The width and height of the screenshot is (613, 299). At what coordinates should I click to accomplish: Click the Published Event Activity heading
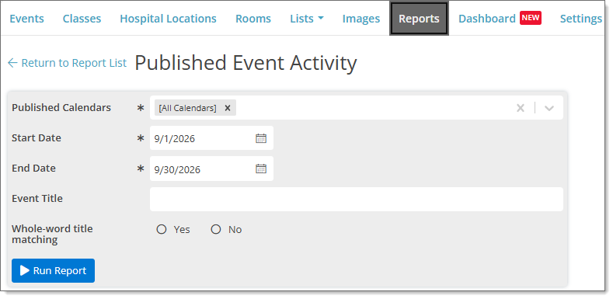coord(246,63)
